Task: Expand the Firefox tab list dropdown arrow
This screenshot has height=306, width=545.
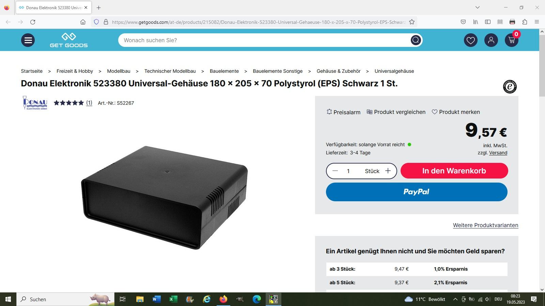Action: [x=478, y=7]
